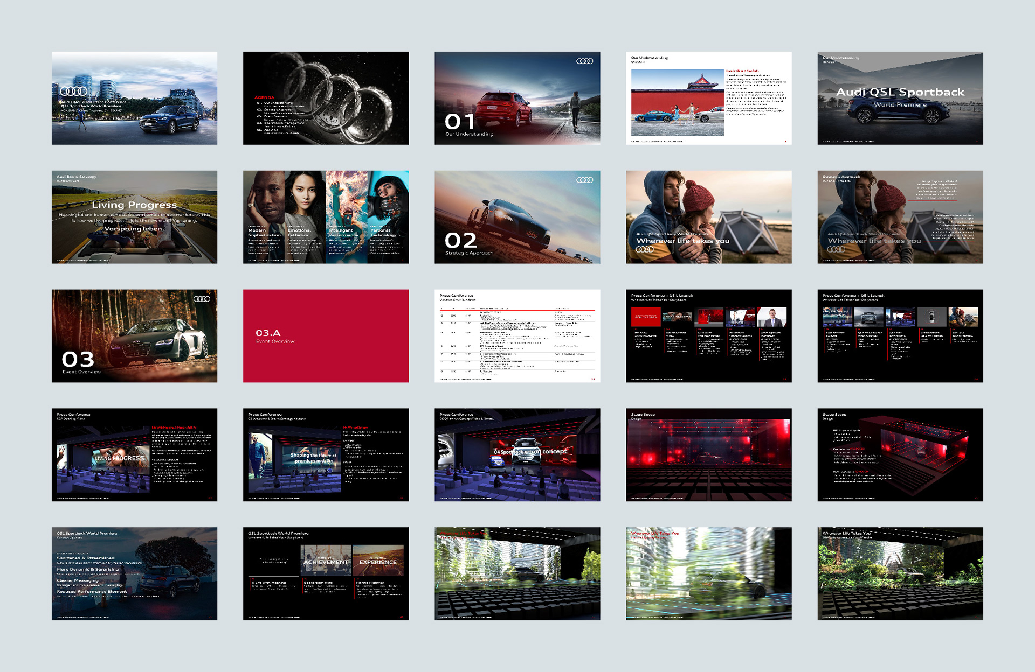The height and width of the screenshot is (672, 1035).
Task: Open the camping couple slide with Audi rings
Action: [708, 217]
